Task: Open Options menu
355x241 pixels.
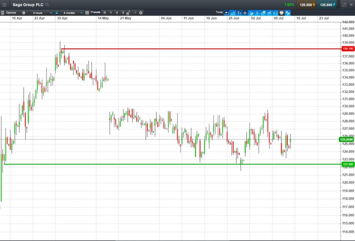Action: click(x=11, y=13)
